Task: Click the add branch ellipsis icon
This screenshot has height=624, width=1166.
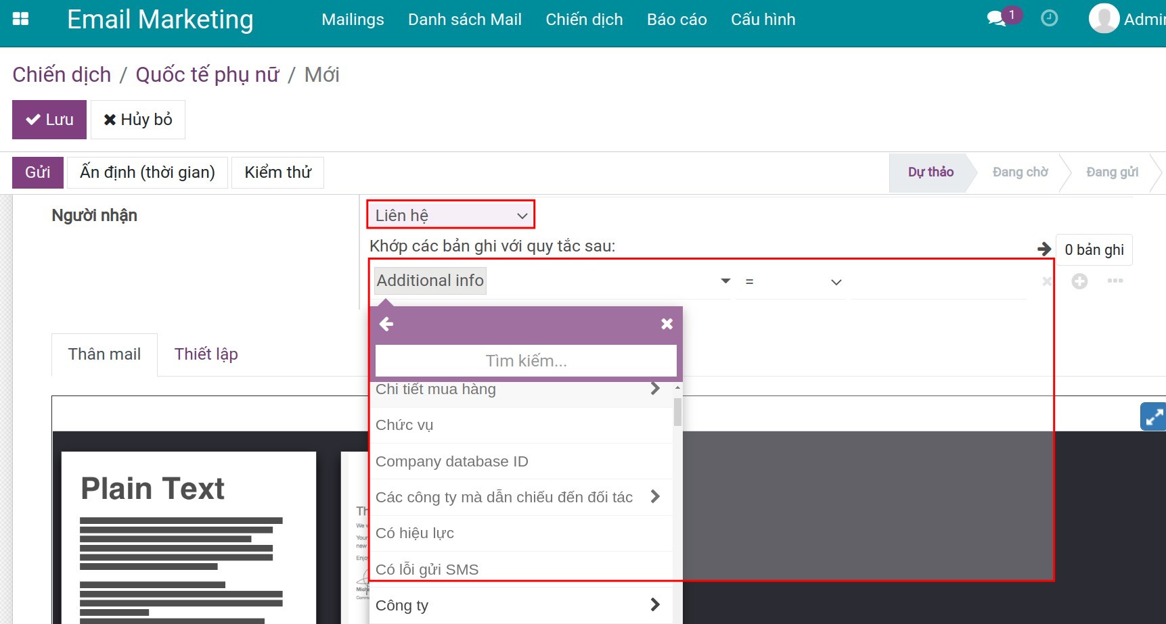Action: click(x=1115, y=281)
